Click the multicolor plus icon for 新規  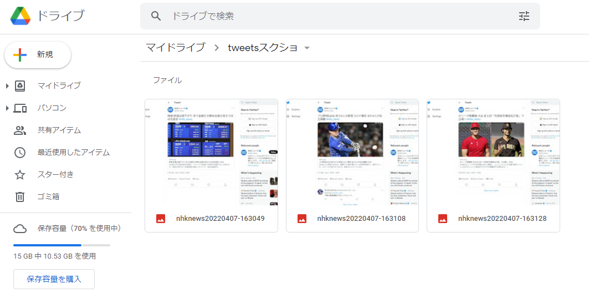[20, 55]
